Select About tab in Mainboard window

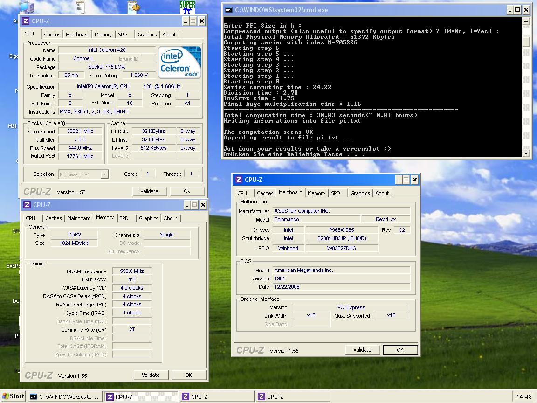click(x=382, y=193)
